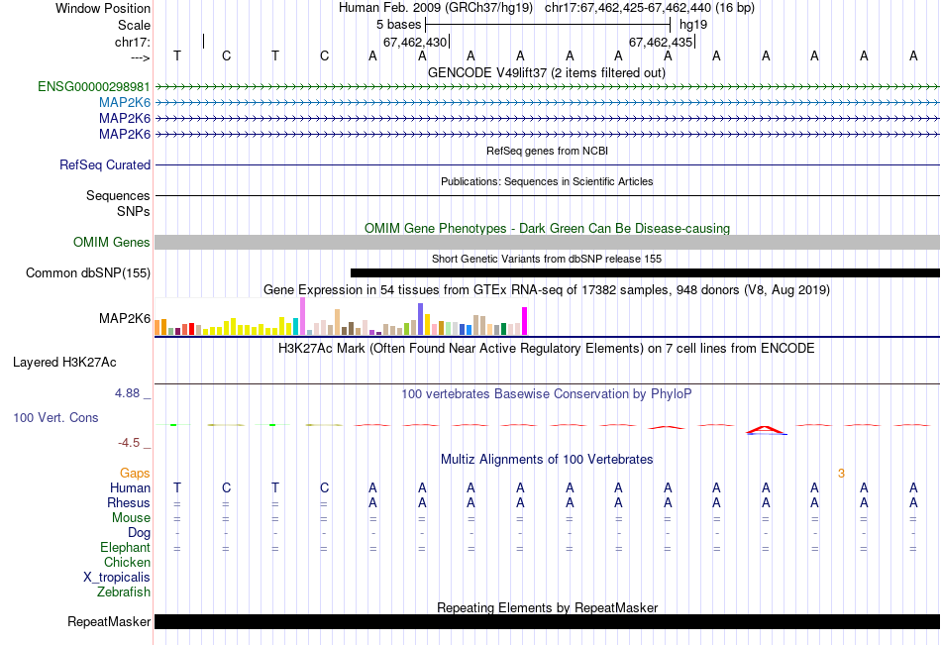Screen dimensions: 941x645
Task: Click the Human species label
Action: [x=130, y=488]
